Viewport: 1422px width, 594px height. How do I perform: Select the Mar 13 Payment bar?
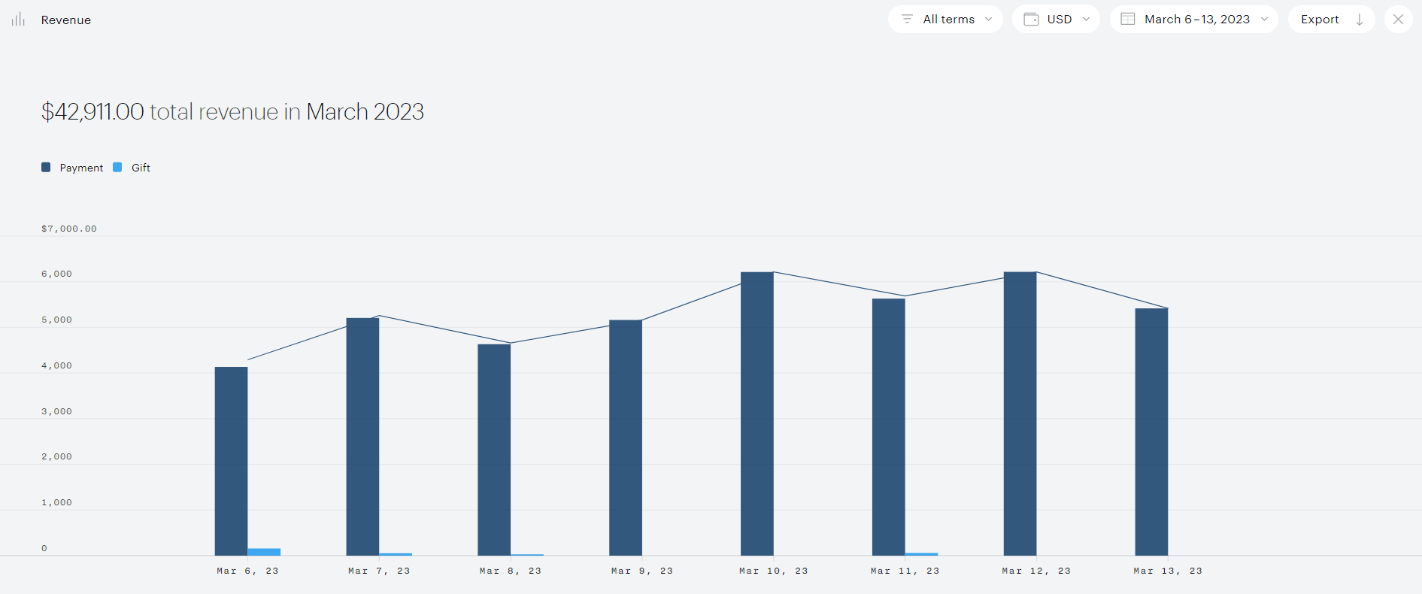[1151, 432]
